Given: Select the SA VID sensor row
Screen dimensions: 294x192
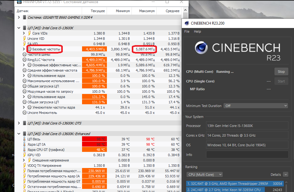Looking at the screenshot, I should coord(98,44).
